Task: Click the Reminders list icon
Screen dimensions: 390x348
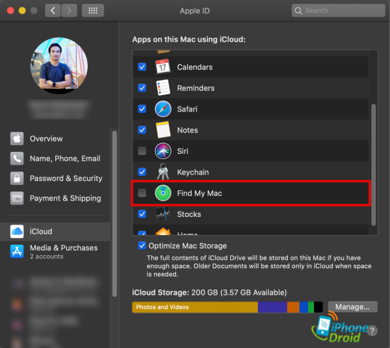Action: (x=162, y=88)
